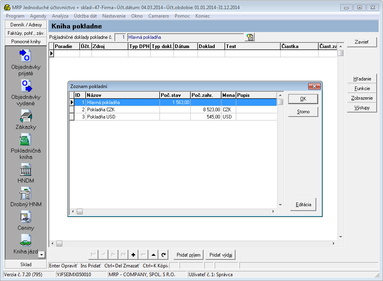Click the Editácia button in dialog
Viewport: 383px width, 281px height.
tap(303, 204)
